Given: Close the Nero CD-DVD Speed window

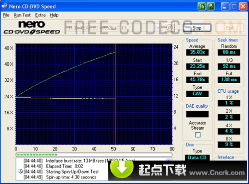Looking at the screenshot, I should pos(243,6).
